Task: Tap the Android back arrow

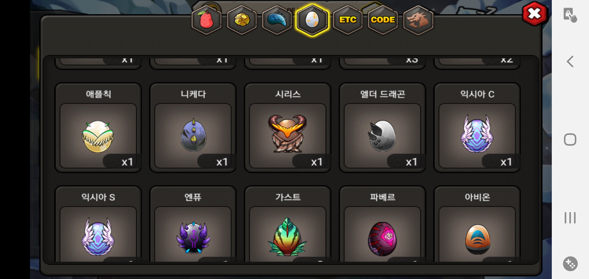Action: pos(570,61)
